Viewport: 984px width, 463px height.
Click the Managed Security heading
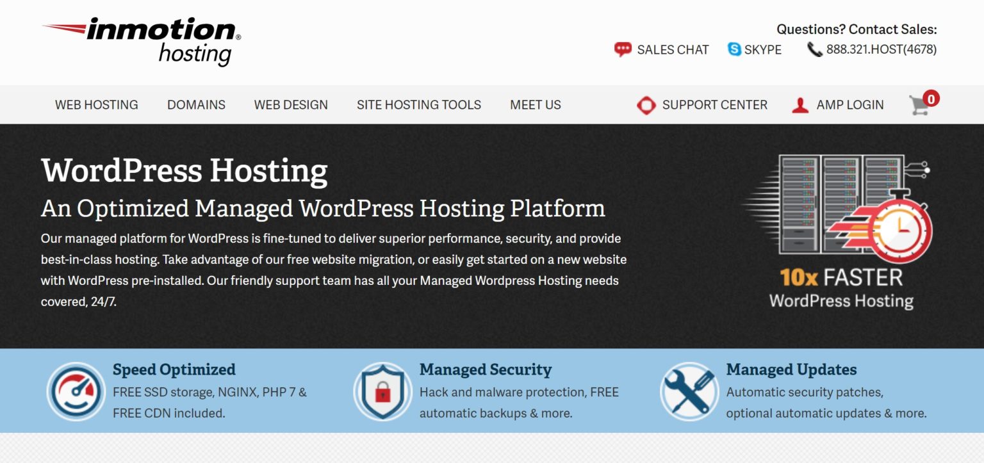(x=486, y=370)
